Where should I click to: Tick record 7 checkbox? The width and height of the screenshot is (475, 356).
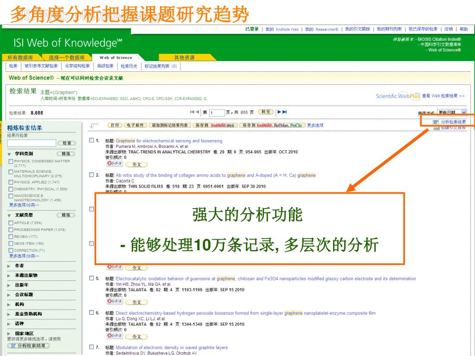coord(91,347)
